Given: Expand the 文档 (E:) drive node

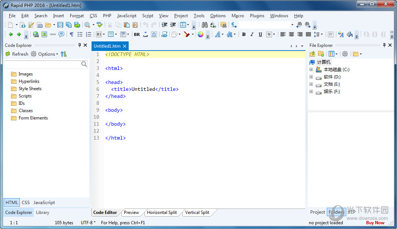Looking at the screenshot, I should click(x=311, y=84).
